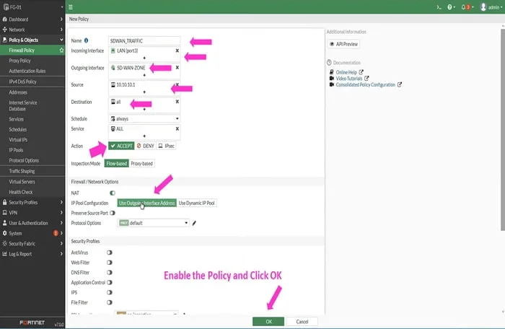Viewport: 505px width, 329px height.
Task: Click the Name field SDWAN_TRAFFIC
Action: click(x=144, y=41)
